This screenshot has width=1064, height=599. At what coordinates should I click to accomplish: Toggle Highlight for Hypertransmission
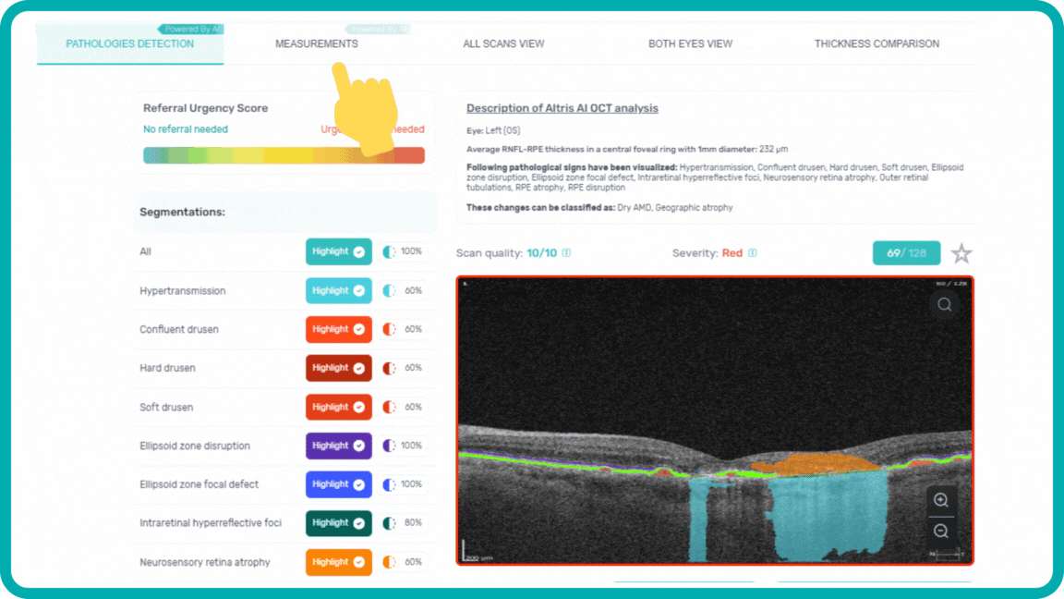[x=339, y=290]
